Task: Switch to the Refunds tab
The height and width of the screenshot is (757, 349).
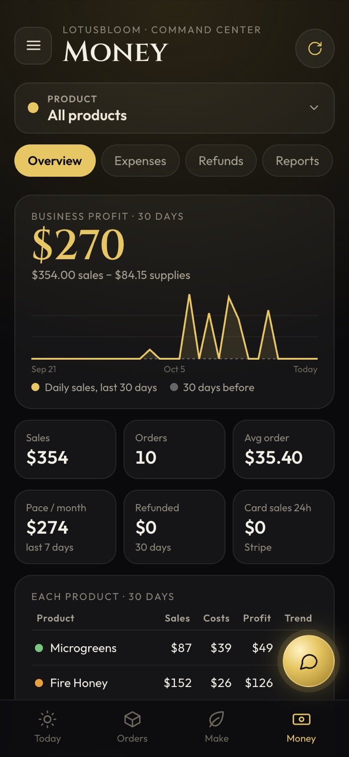Action: 221,161
